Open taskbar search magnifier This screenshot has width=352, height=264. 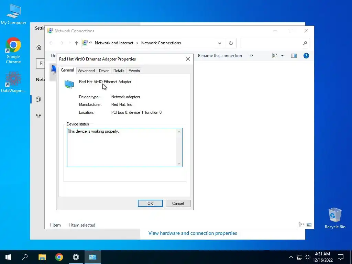pyautogui.click(x=25, y=257)
